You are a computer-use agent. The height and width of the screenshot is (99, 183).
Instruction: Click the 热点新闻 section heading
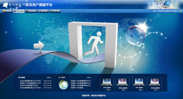coord(21,77)
